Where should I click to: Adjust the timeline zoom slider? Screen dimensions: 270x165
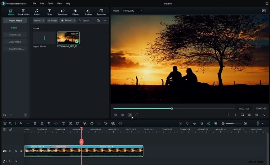pyautogui.click(x=234, y=123)
